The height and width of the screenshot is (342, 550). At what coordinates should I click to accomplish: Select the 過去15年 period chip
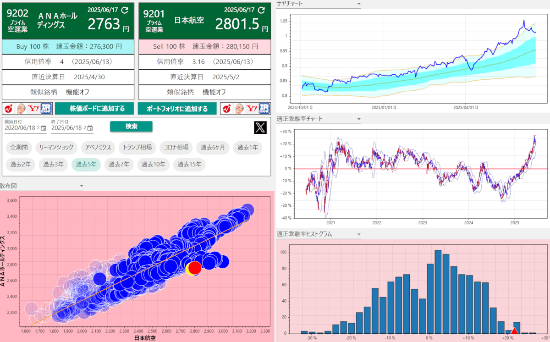click(189, 165)
